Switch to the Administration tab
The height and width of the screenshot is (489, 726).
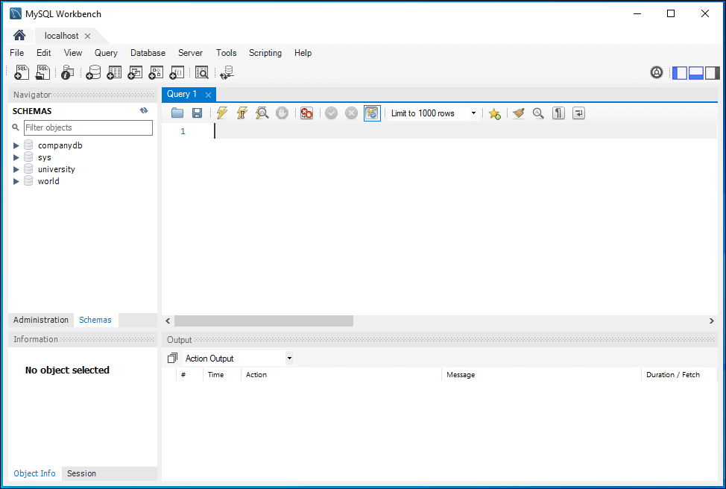[41, 320]
